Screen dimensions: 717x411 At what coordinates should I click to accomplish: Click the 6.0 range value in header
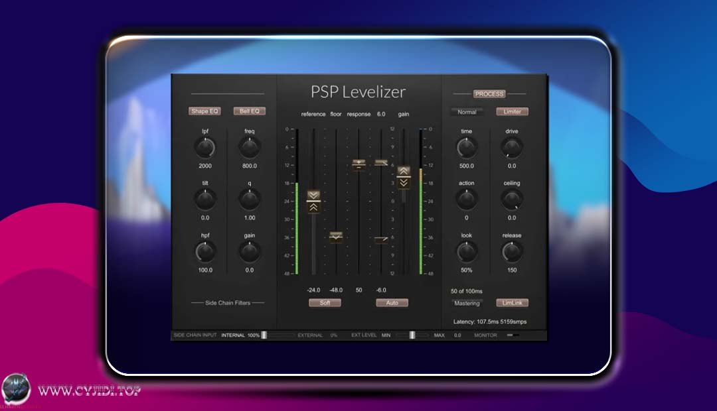381,114
